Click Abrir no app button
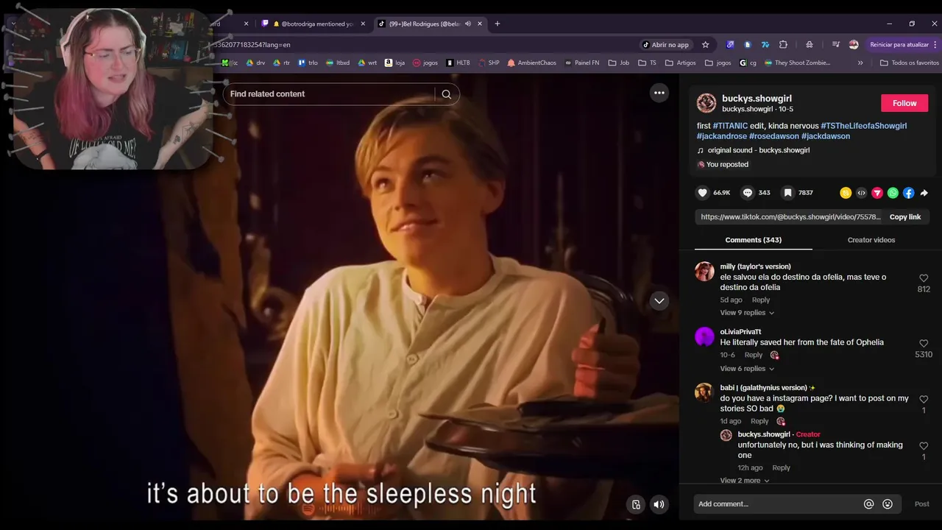942x530 pixels. [x=666, y=44]
